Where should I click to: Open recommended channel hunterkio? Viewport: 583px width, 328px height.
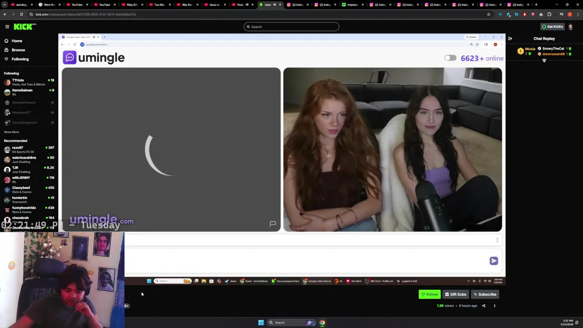29,200
